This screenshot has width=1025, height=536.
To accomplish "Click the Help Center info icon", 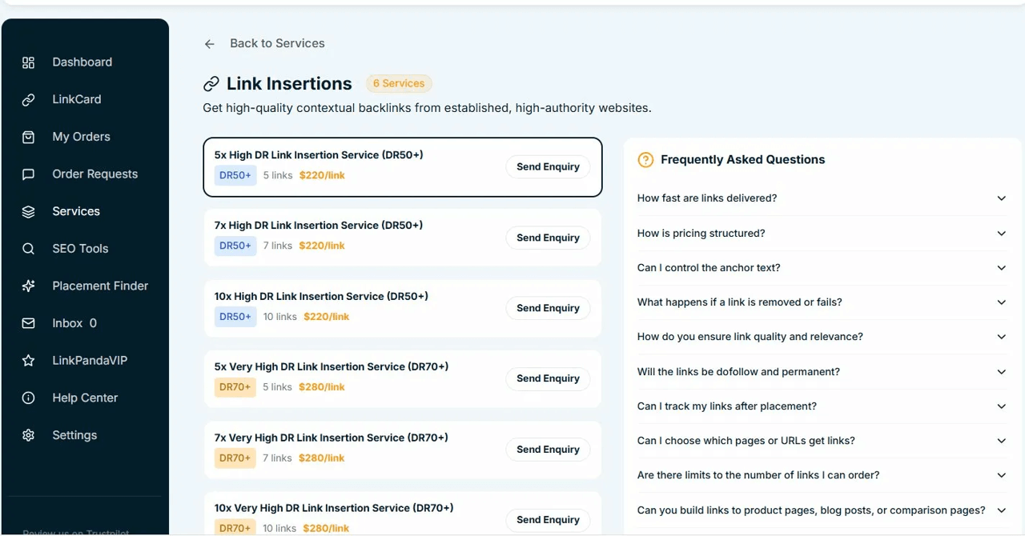I will pos(28,398).
